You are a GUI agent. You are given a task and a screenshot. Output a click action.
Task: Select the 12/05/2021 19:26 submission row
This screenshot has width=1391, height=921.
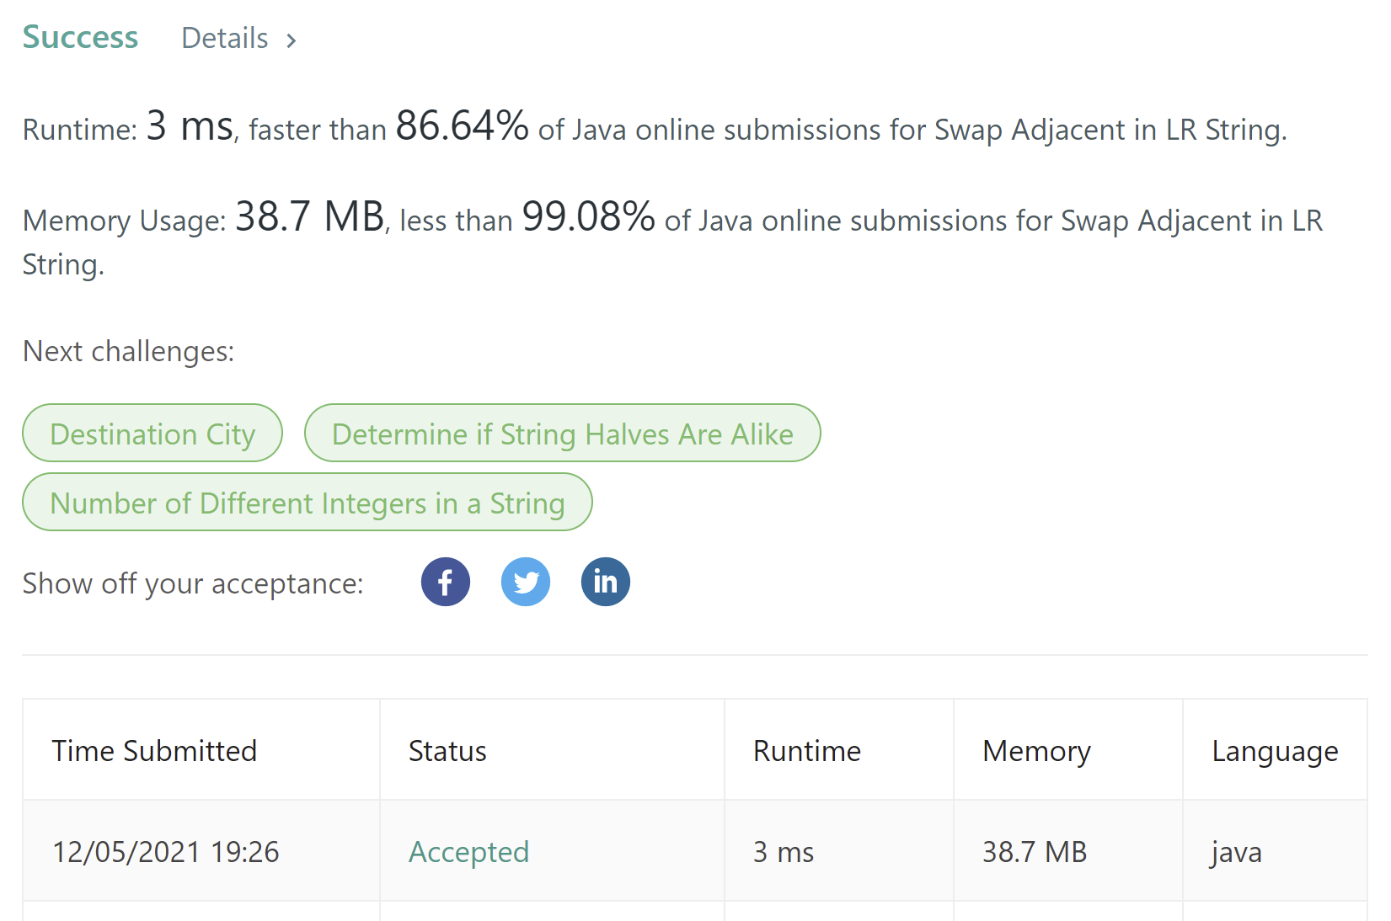[x=166, y=852]
